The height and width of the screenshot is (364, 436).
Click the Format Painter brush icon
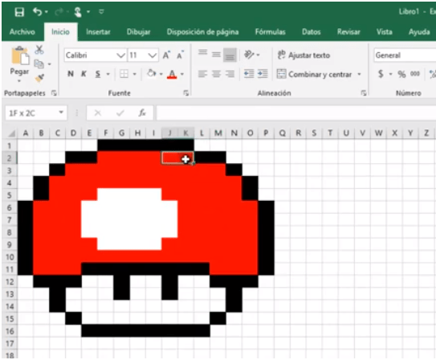click(x=39, y=78)
